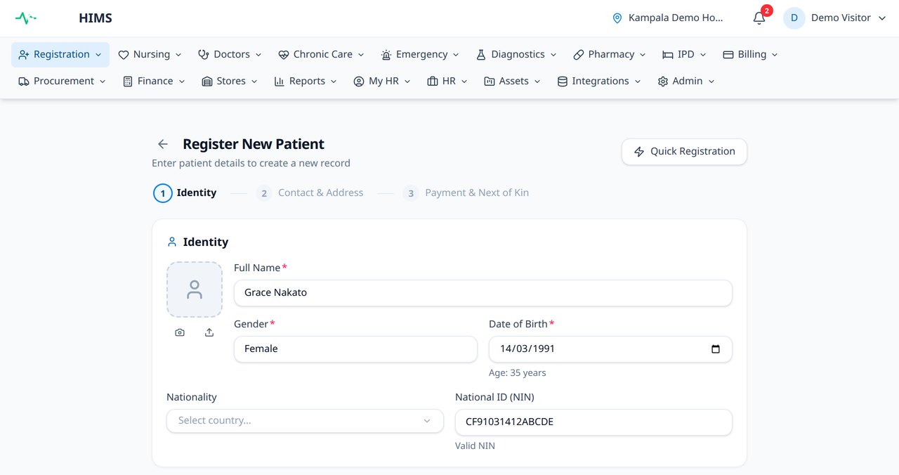Click the National ID (NIN) field
Screen dimensions: 899x475
tap(593, 422)
